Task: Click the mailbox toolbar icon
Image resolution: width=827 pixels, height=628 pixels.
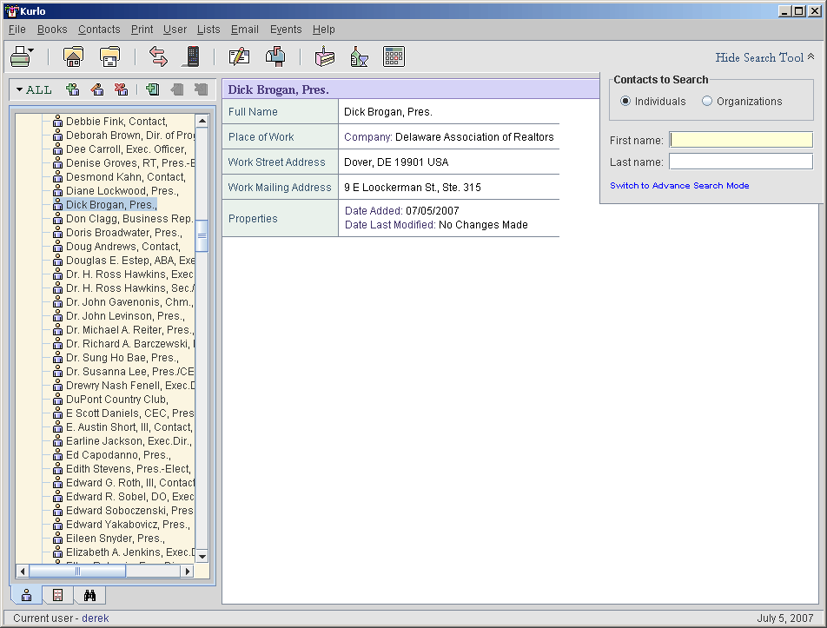Action: (x=275, y=57)
